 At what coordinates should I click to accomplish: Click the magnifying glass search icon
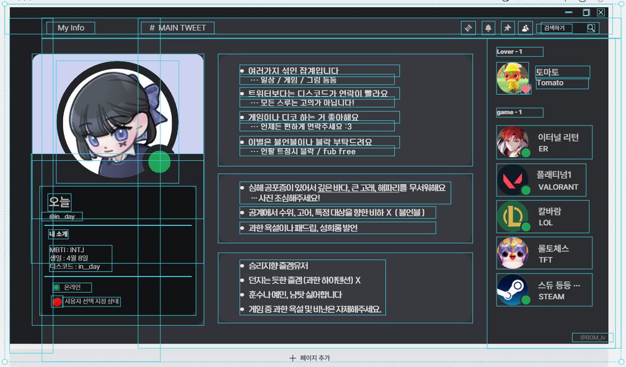tap(591, 28)
